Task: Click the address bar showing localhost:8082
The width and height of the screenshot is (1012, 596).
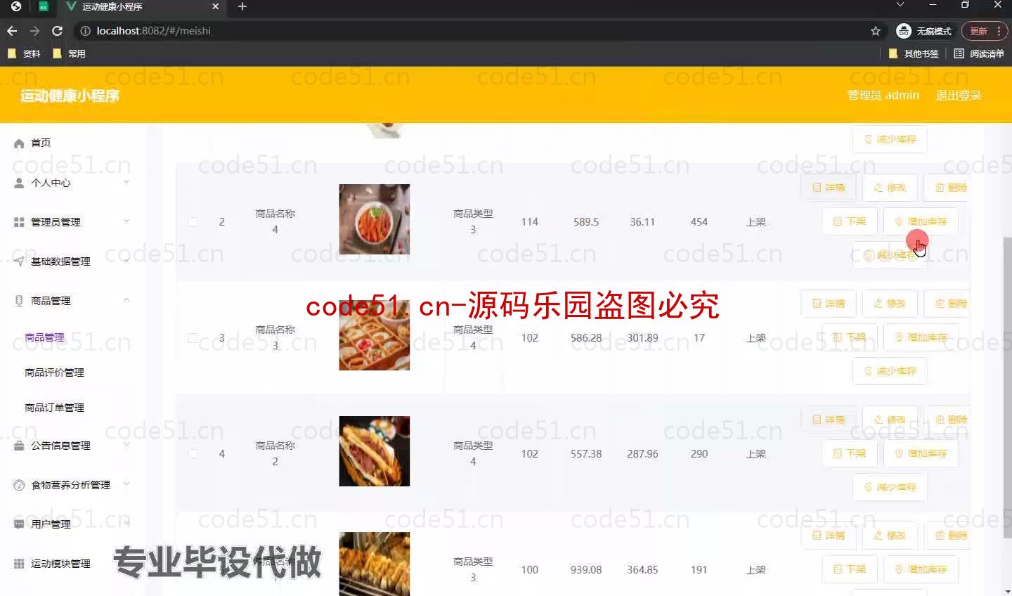Action: pos(478,31)
